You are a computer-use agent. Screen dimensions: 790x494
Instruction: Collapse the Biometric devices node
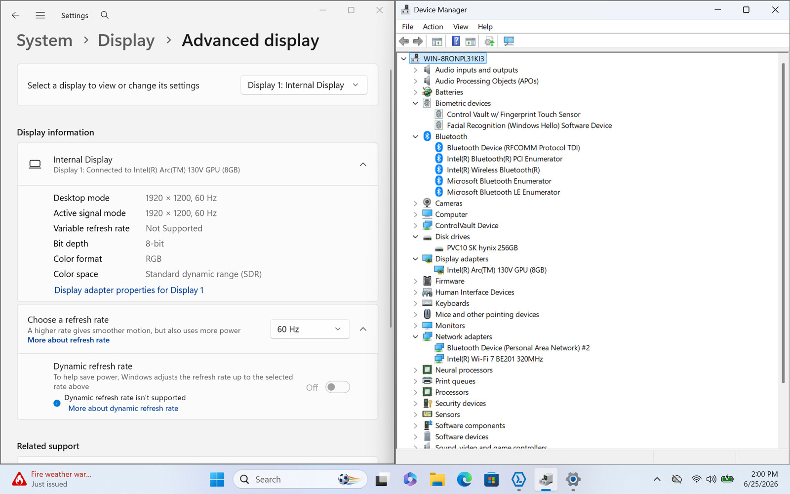tap(415, 103)
